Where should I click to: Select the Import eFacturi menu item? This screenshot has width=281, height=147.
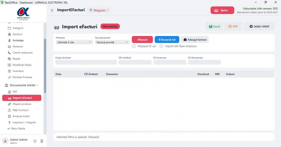pyautogui.click(x=22, y=98)
